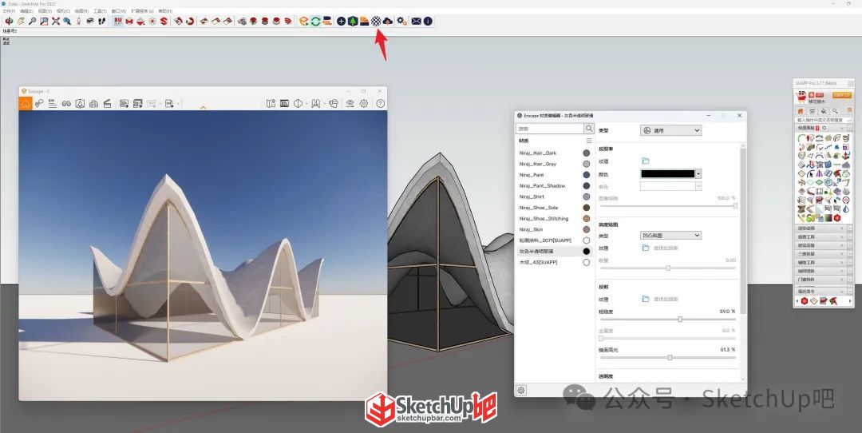The image size is (862, 433).
Task: Select the Pan hand tool
Action: [21, 21]
